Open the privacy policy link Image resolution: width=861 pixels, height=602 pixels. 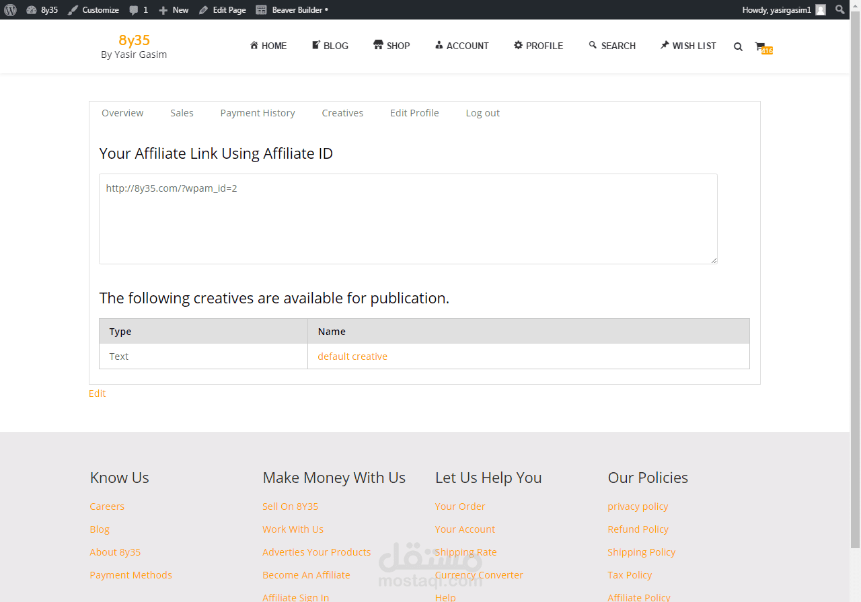tap(638, 506)
